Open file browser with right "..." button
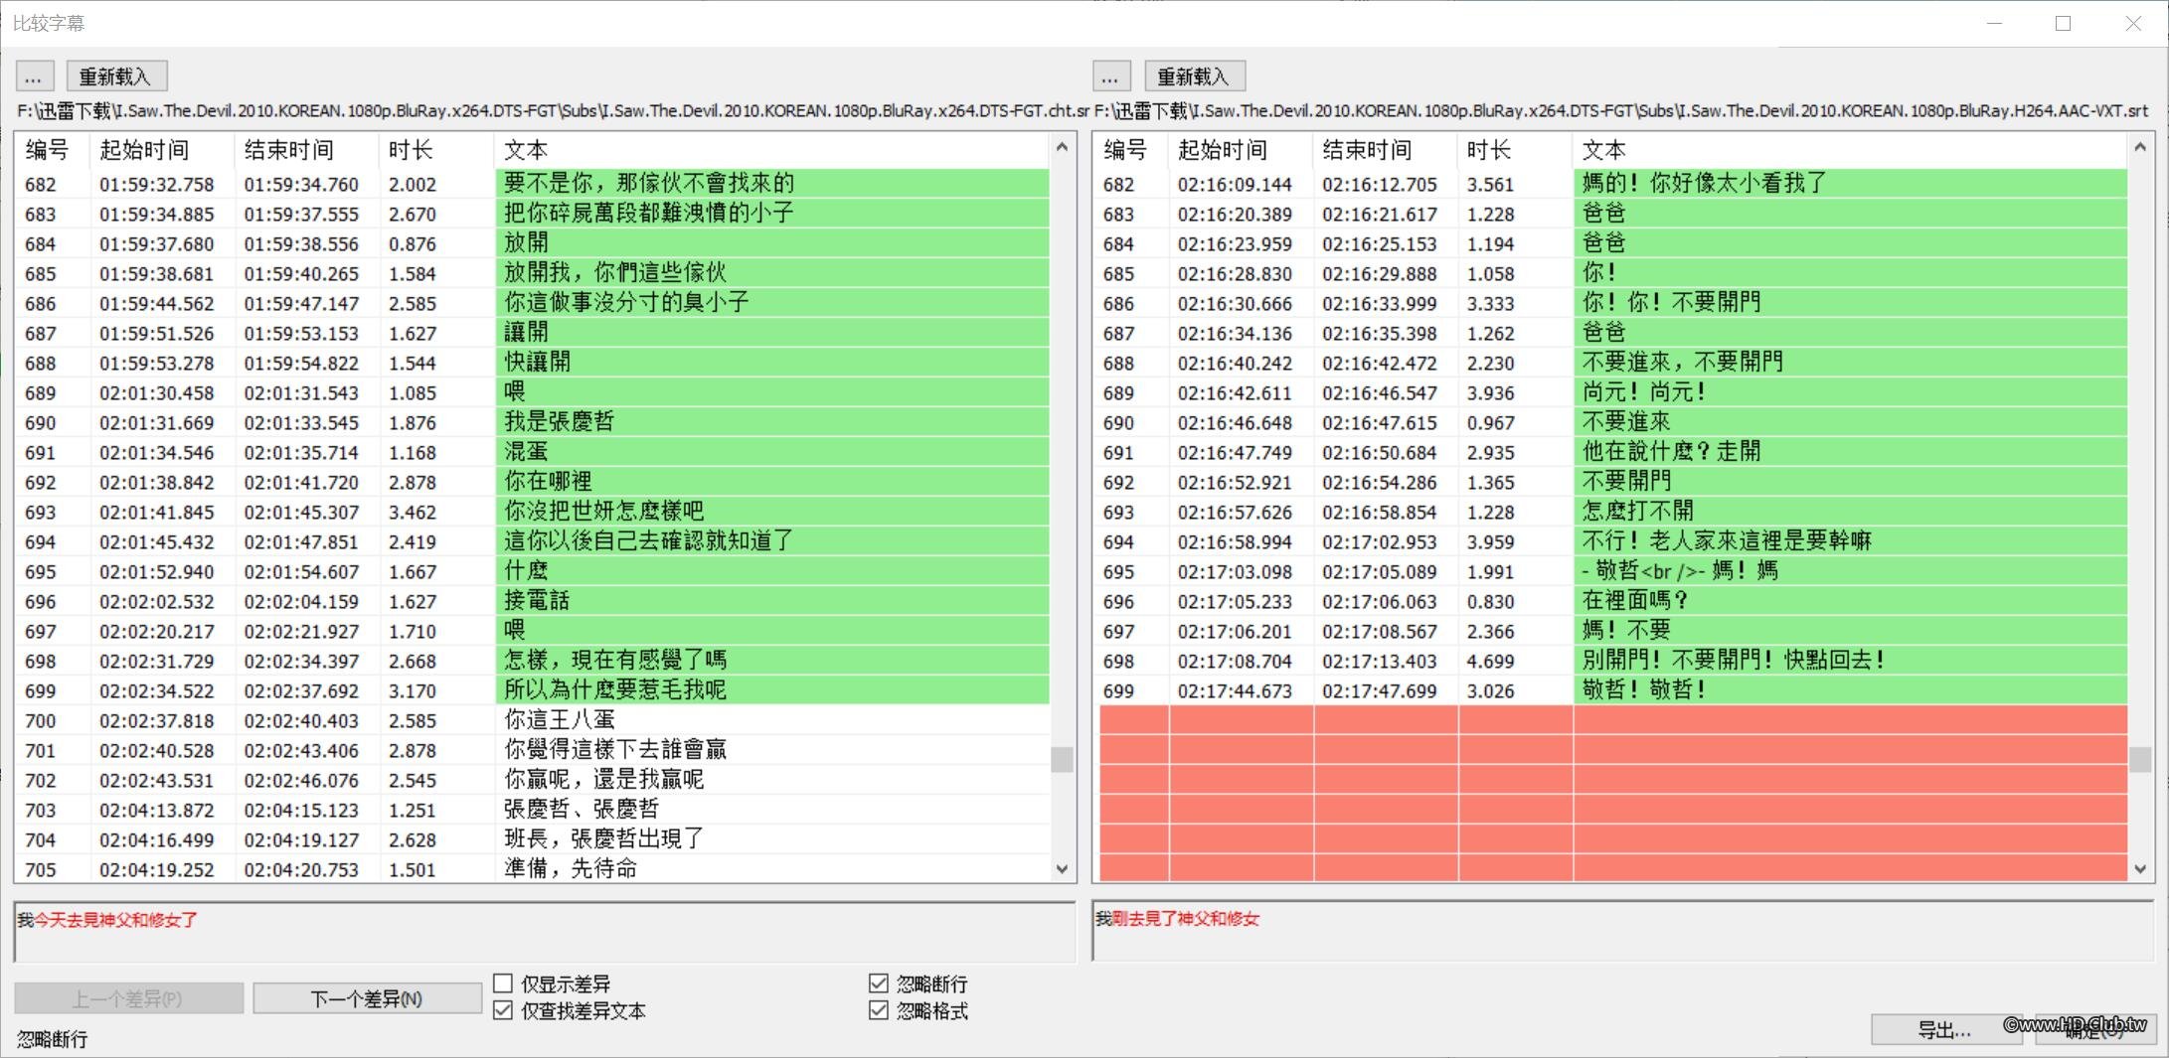This screenshot has height=1058, width=2169. pos(1110,76)
